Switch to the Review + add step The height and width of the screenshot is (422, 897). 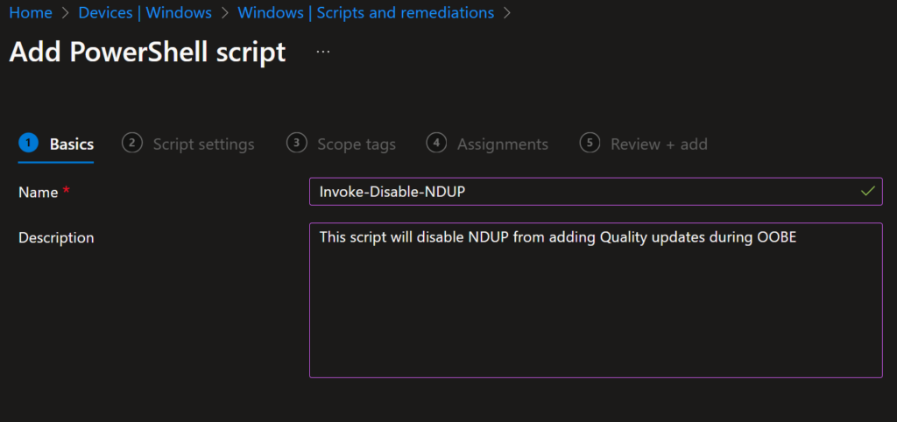click(x=644, y=144)
